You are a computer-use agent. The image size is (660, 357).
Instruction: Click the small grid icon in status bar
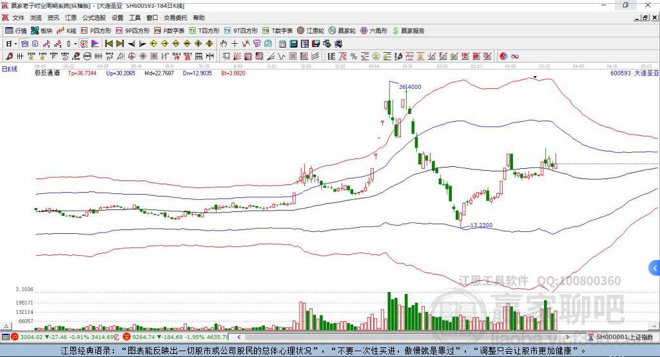[5, 337]
